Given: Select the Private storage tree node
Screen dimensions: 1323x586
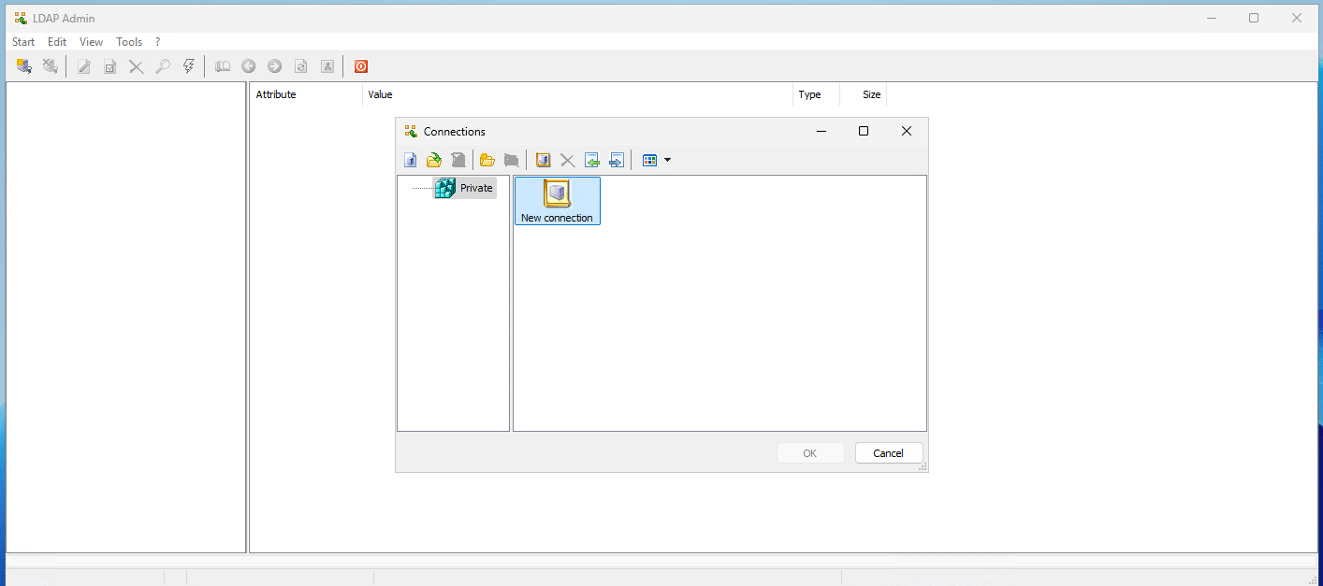Looking at the screenshot, I should click(475, 188).
